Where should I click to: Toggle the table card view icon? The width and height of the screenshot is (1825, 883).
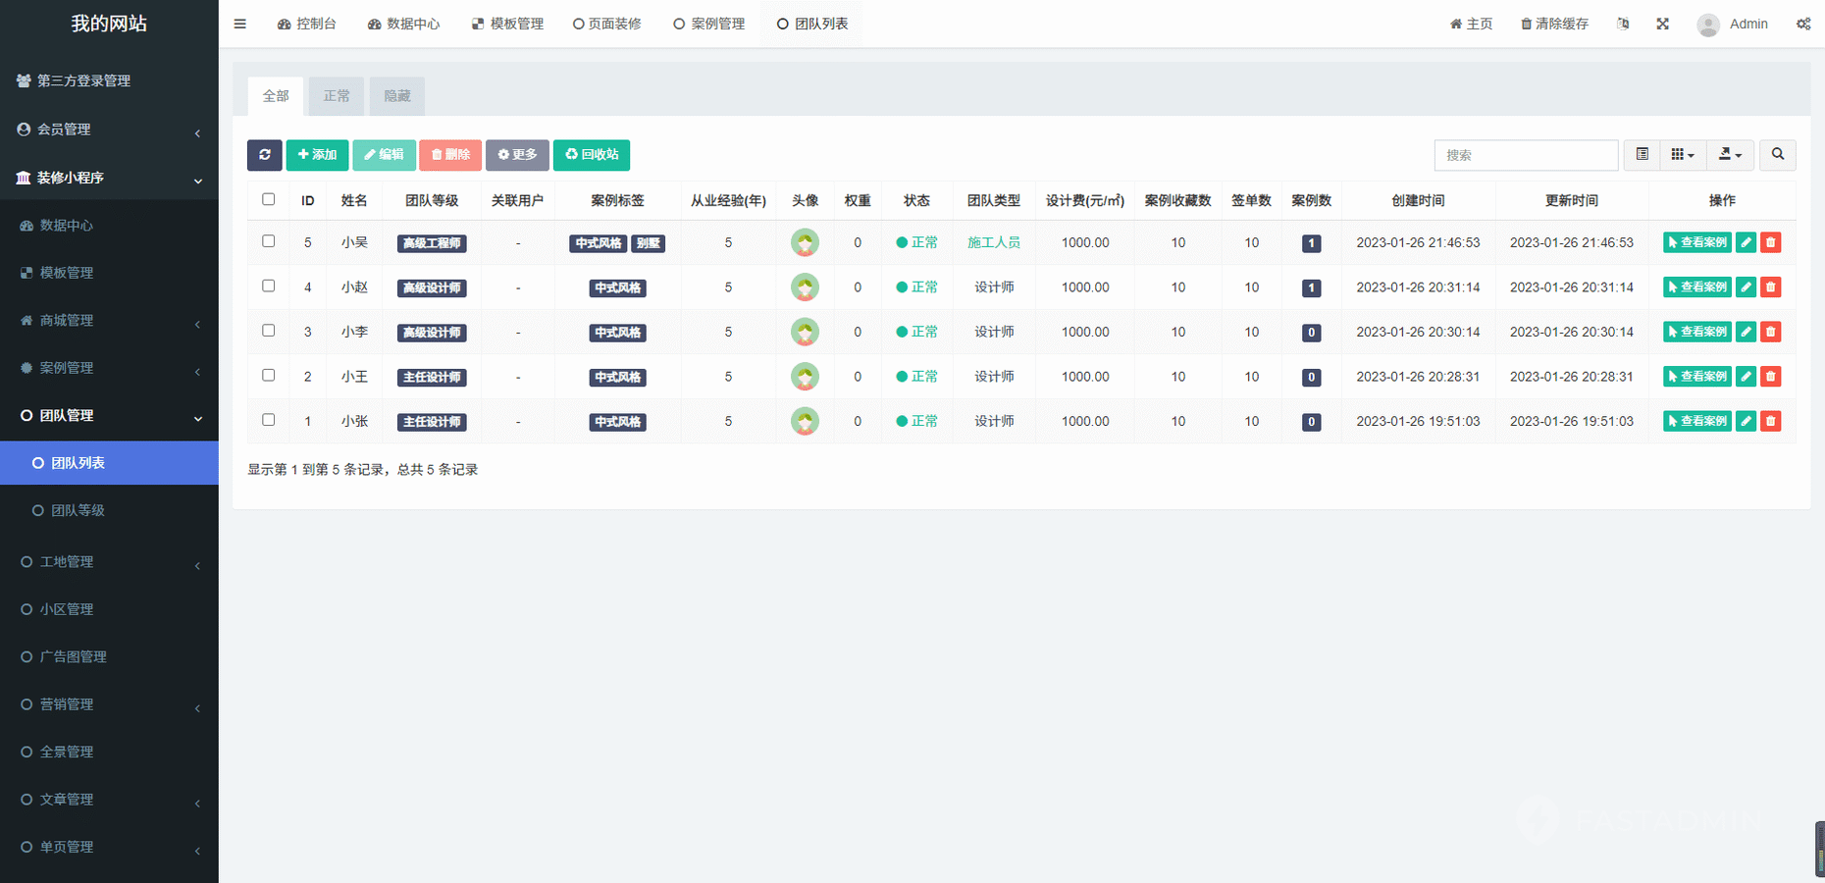(1642, 155)
